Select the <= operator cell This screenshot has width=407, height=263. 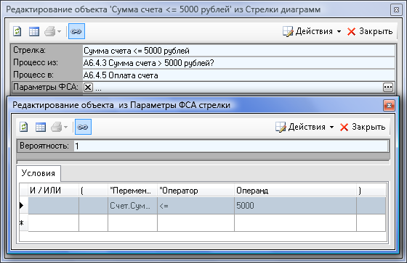pos(196,206)
